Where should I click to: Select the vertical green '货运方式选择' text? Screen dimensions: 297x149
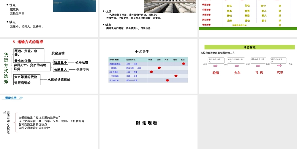(x=6, y=68)
